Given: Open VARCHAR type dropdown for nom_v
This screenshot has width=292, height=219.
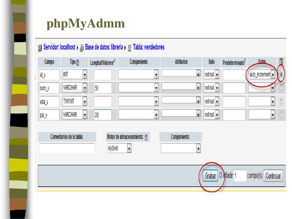Looking at the screenshot, I should click(x=75, y=88).
